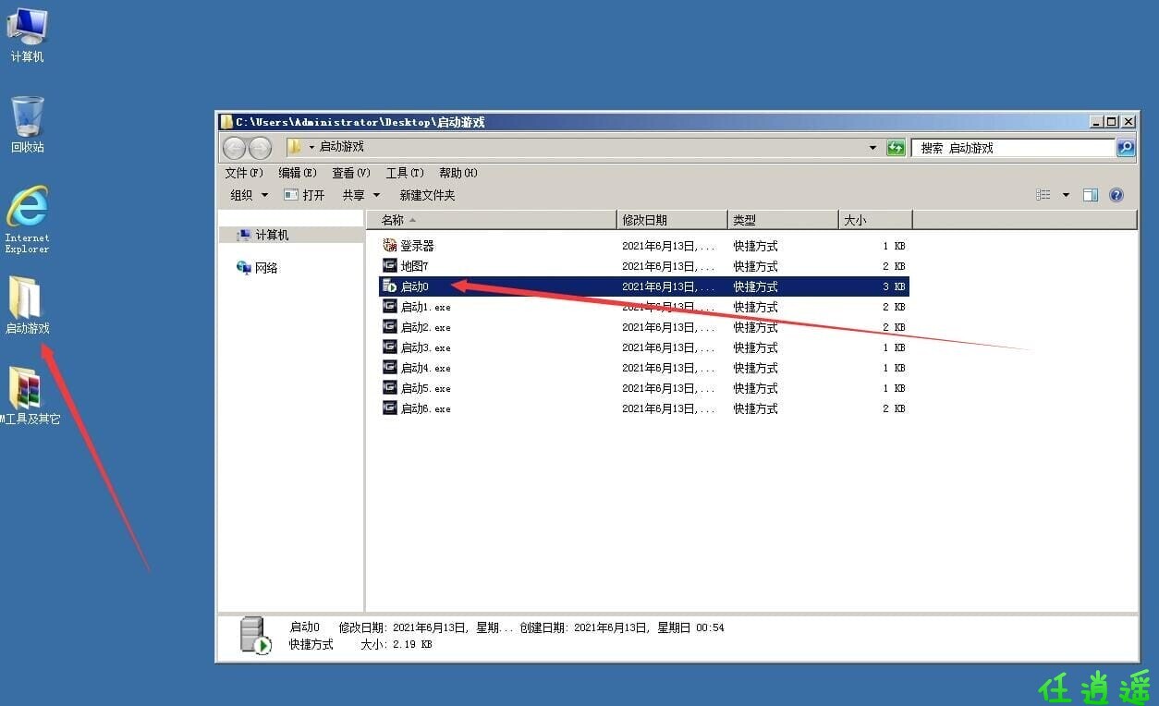The height and width of the screenshot is (706, 1159).
Task: Open the 文件(F) menu
Action: pyautogui.click(x=244, y=173)
